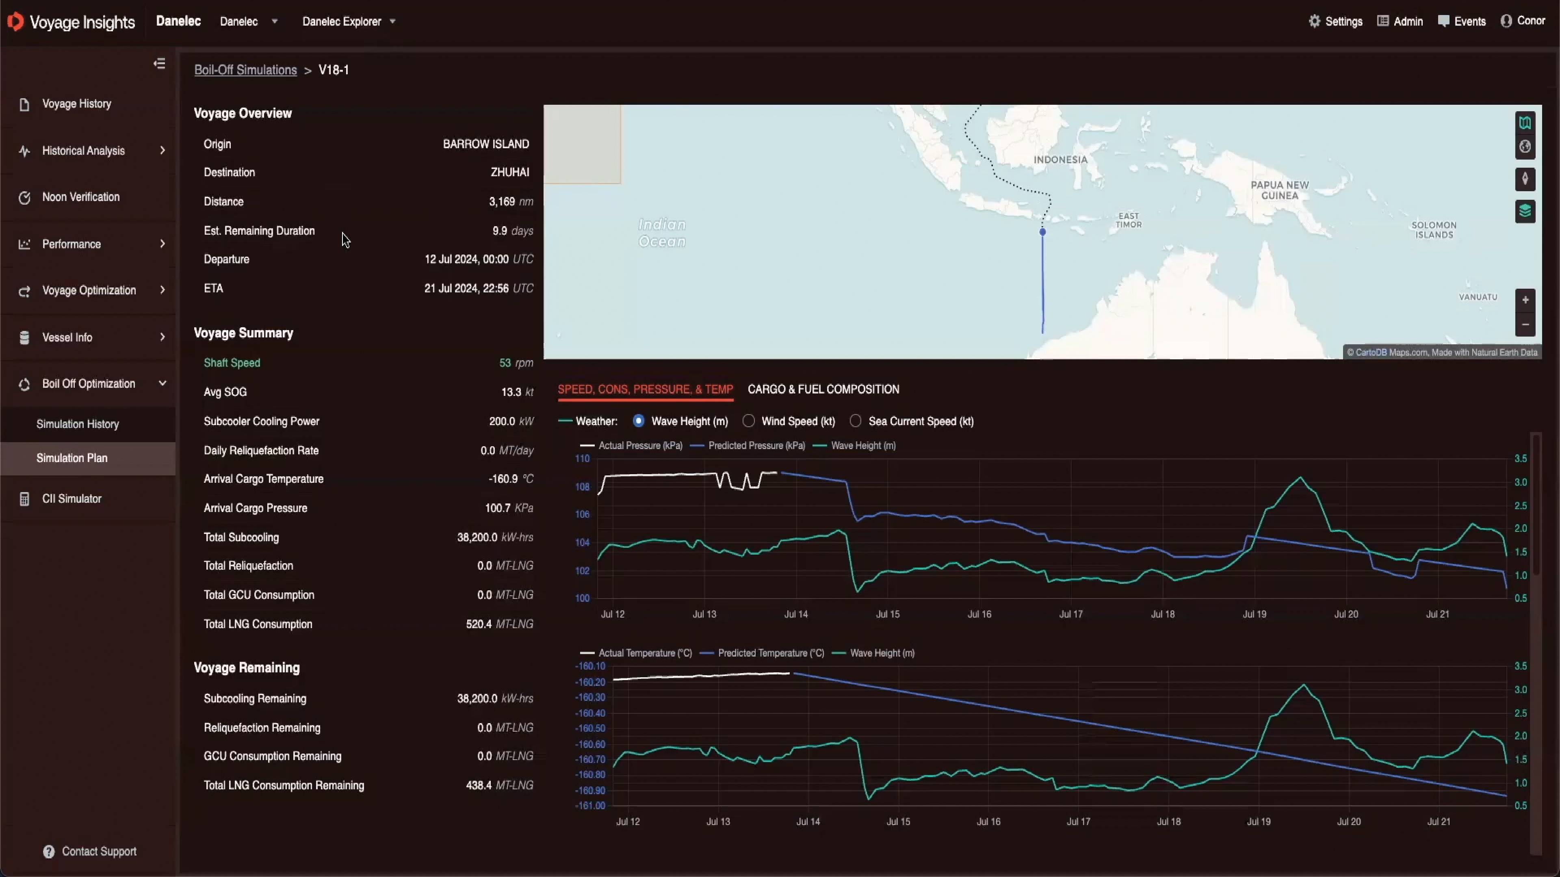Click Contact Support at sidebar bottom
This screenshot has width=1560, height=877.
point(90,851)
